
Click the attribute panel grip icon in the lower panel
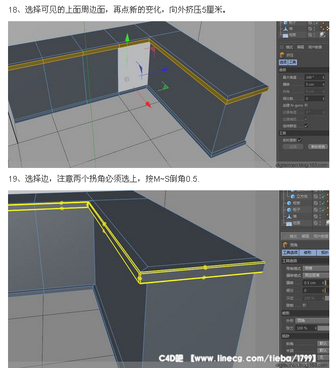[285, 237]
